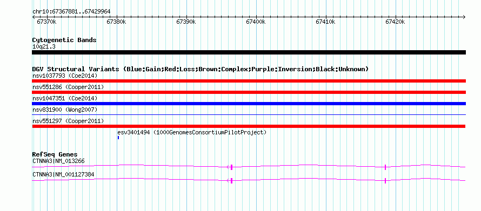
Task: Click the thin blue nsv831900 gain line
Action: (x=249, y=114)
